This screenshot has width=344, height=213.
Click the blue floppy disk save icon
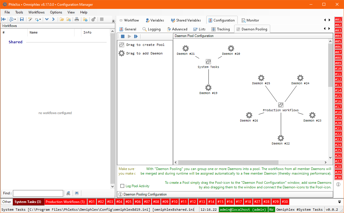(22, 19)
